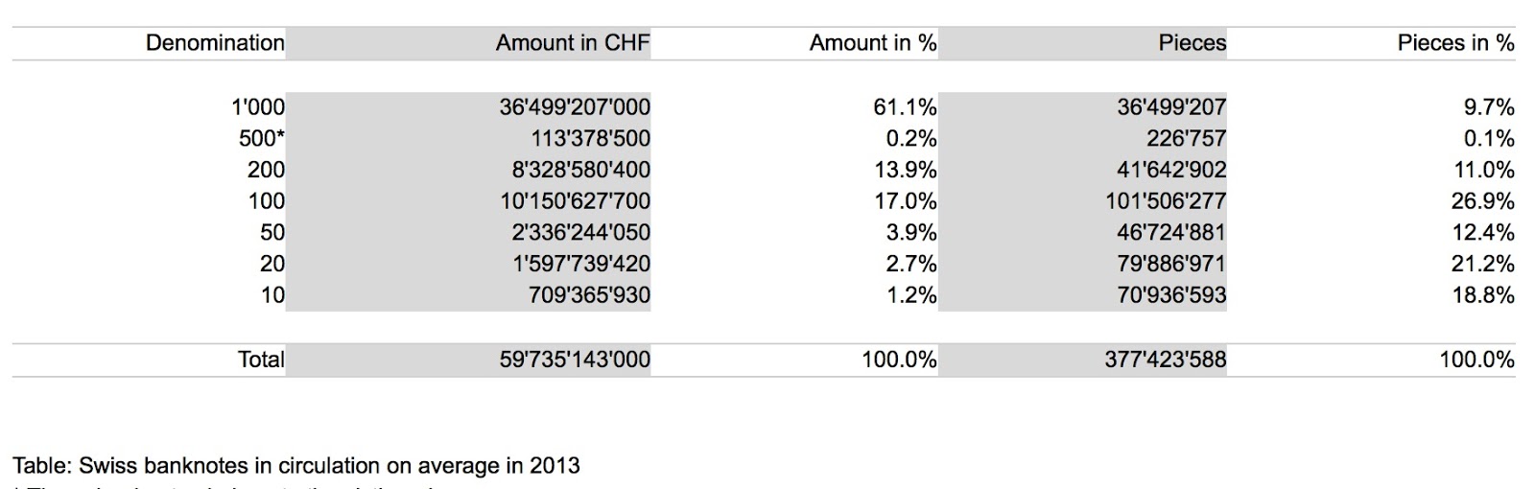Select the 709'365'930 amount cell
Screen dimensions: 1535x489
[590, 295]
